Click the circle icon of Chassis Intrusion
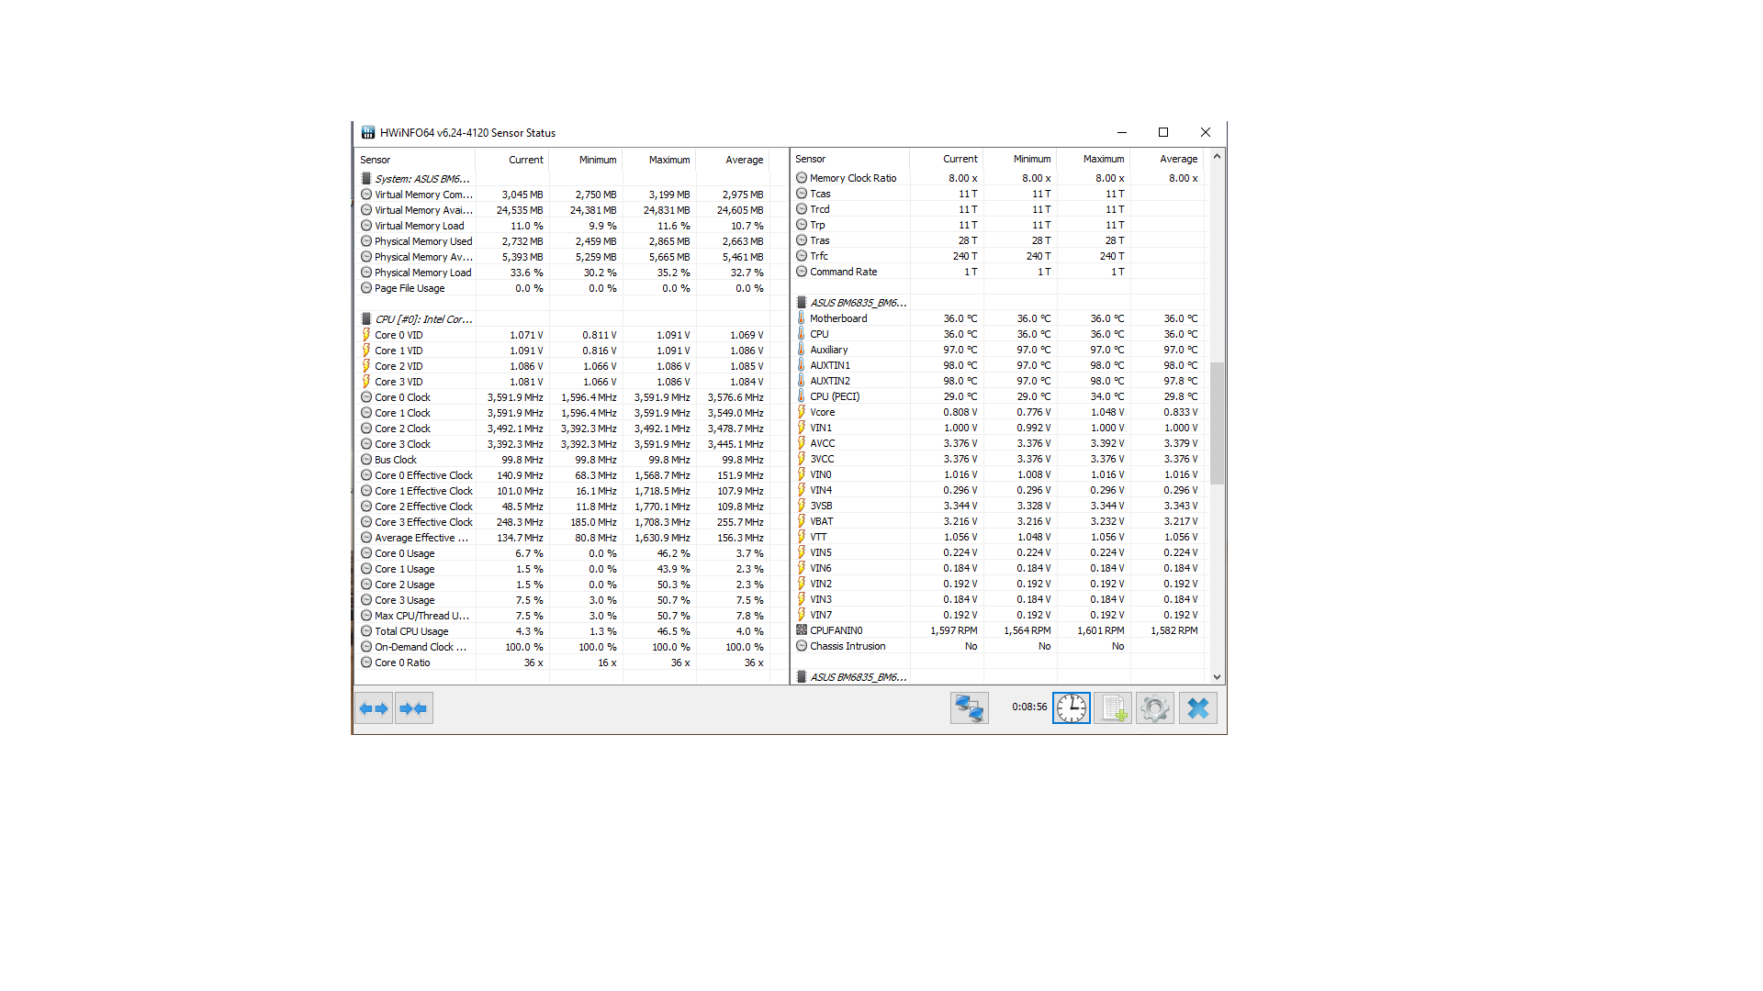 coord(802,646)
